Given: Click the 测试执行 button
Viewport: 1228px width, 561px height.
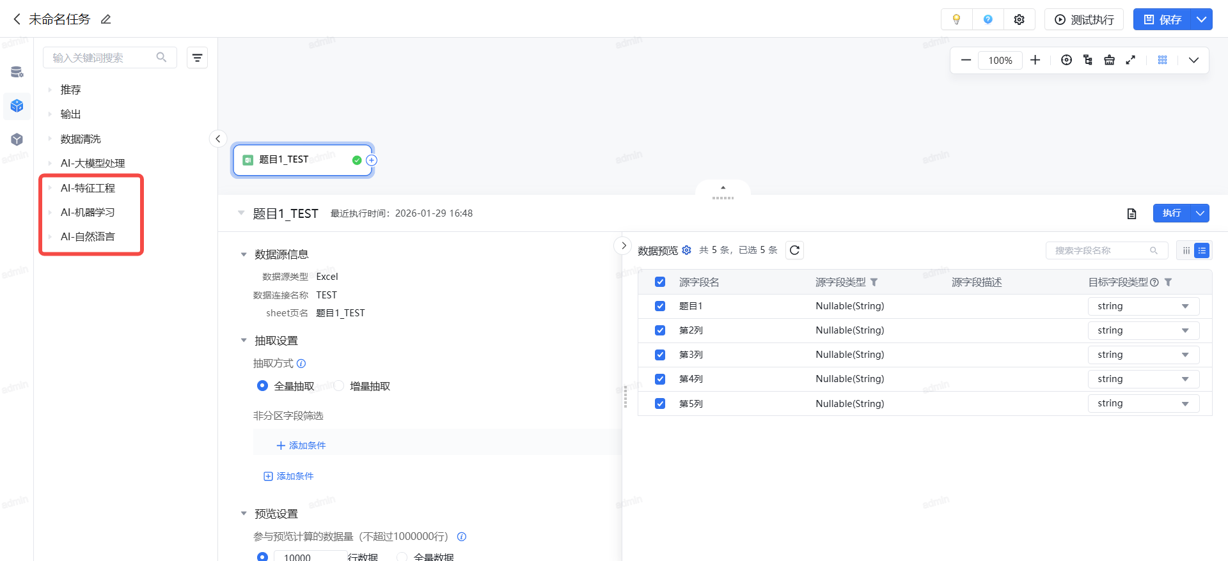Looking at the screenshot, I should pyautogui.click(x=1084, y=20).
